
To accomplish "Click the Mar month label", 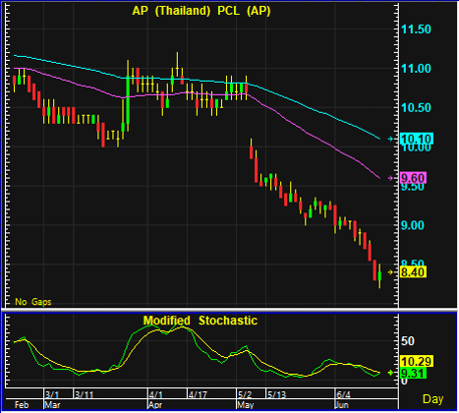I will 52,405.
